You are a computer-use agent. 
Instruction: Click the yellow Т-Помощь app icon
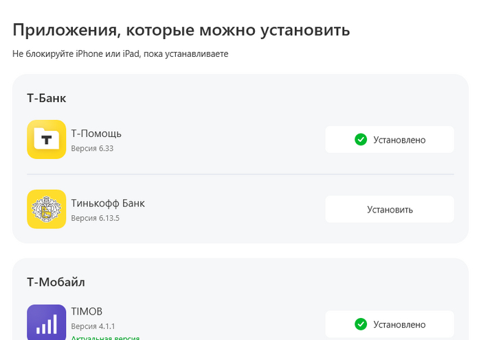pyautogui.click(x=47, y=140)
